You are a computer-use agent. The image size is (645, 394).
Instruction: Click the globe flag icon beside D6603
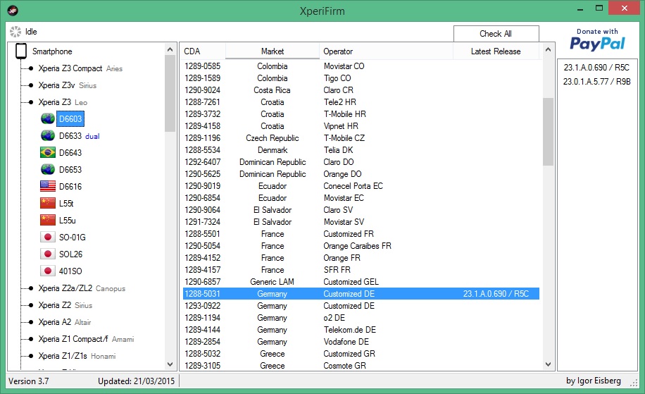(x=48, y=119)
